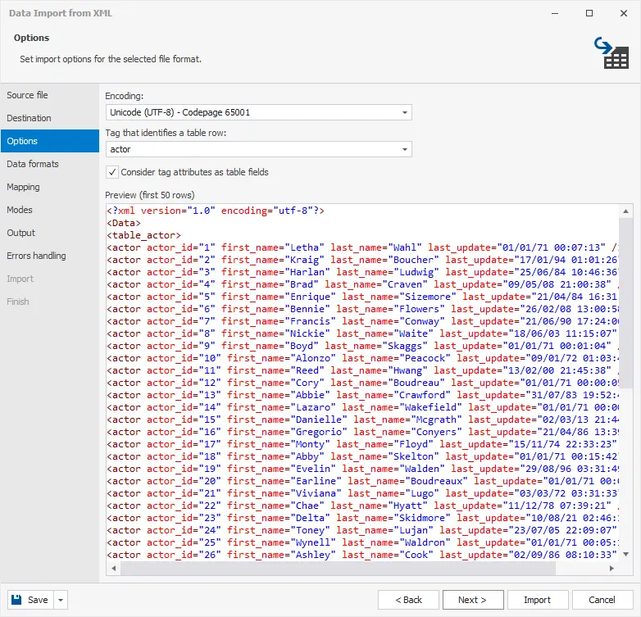The width and height of the screenshot is (641, 617).
Task: Open the Output step
Action: [21, 233]
